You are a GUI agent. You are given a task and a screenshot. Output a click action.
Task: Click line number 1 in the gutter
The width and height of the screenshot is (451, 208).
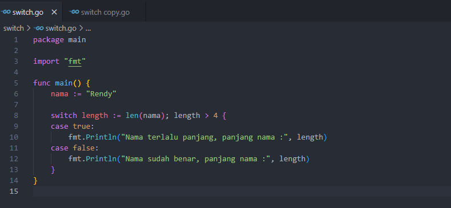coord(15,40)
